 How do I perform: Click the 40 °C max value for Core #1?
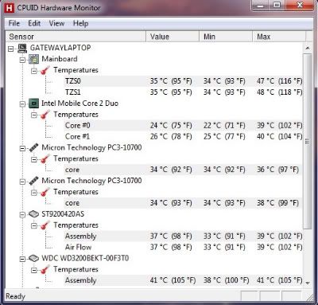click(x=279, y=137)
